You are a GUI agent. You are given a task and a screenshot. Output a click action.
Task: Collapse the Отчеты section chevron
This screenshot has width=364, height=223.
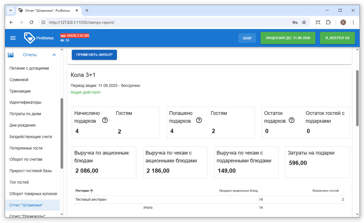coord(54,55)
